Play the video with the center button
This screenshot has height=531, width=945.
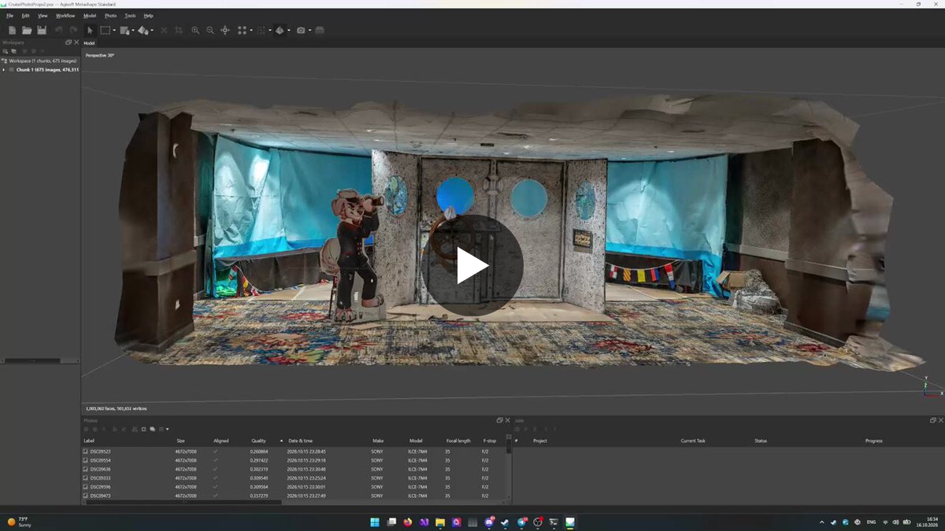click(x=472, y=266)
